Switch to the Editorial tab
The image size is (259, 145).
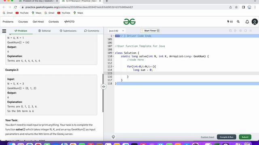(x=45, y=31)
